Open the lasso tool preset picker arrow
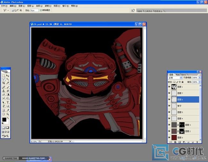The image size is (208, 162). (x=8, y=10)
